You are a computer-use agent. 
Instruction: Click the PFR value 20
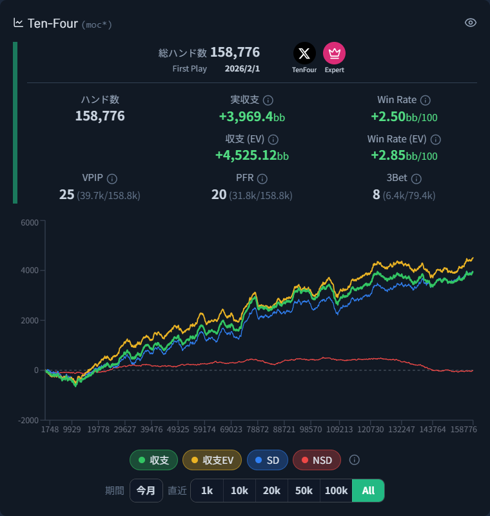click(219, 195)
